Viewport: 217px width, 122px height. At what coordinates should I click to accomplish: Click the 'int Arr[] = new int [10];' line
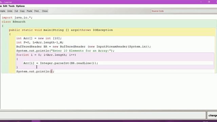(x=39, y=38)
